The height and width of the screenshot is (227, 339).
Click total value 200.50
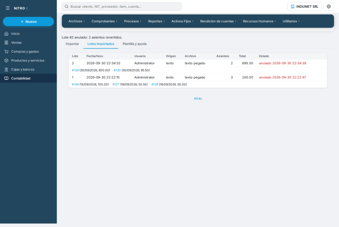pos(247,77)
